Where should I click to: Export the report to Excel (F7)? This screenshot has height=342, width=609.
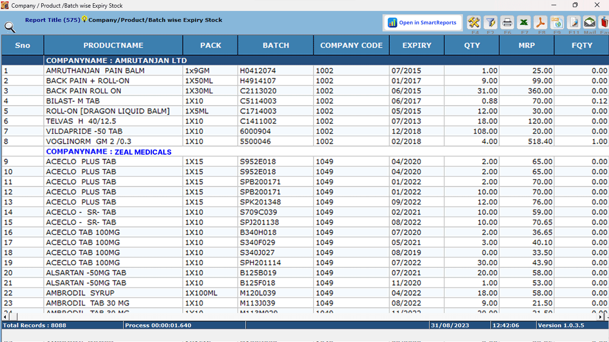(524, 22)
